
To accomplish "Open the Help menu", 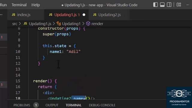I will 36,5.
